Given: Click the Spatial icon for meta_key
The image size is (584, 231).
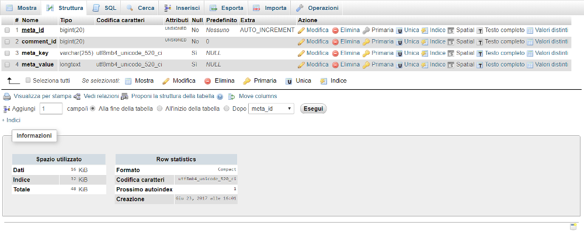Looking at the screenshot, I should point(451,54).
